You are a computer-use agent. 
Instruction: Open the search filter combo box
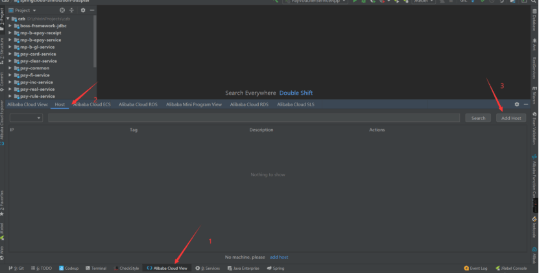(27, 118)
